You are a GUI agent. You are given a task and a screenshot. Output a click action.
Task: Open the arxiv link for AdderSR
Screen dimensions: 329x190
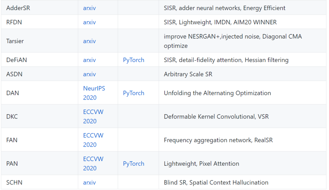[x=89, y=8]
